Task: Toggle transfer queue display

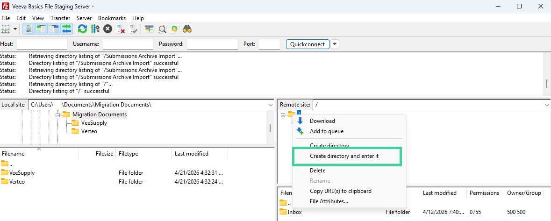Action: 66,29
